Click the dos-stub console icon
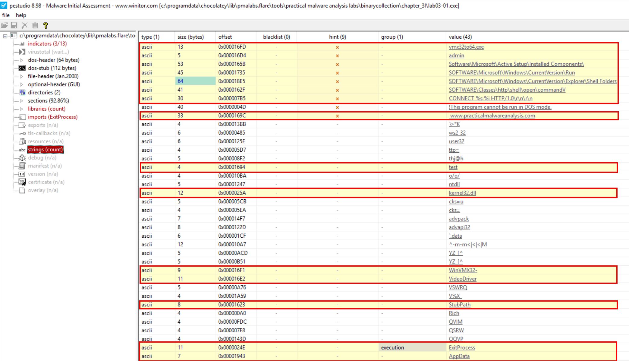The width and height of the screenshot is (629, 361). pos(22,68)
